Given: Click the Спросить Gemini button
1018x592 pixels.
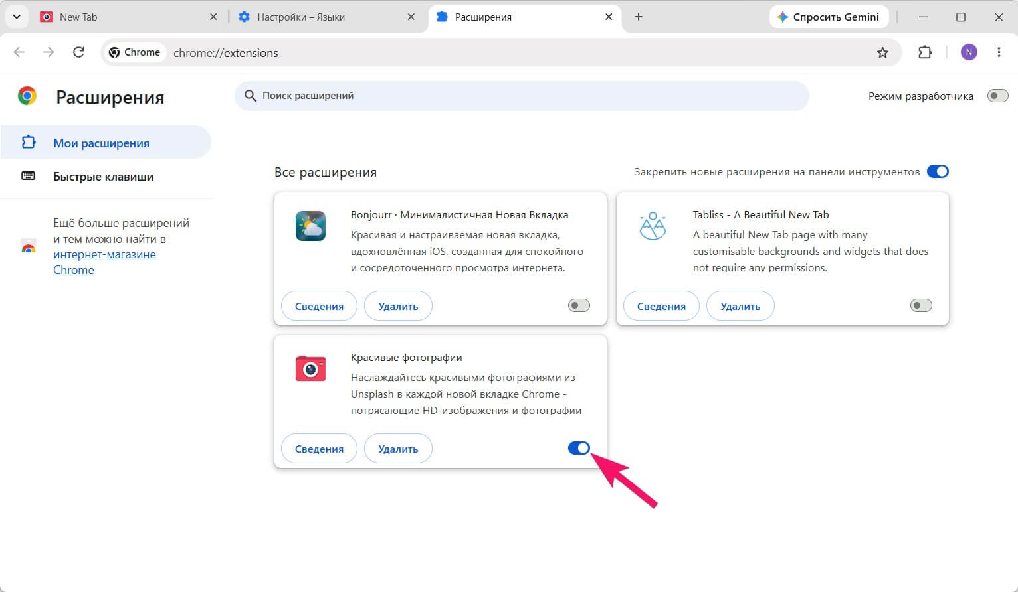Looking at the screenshot, I should click(x=829, y=17).
